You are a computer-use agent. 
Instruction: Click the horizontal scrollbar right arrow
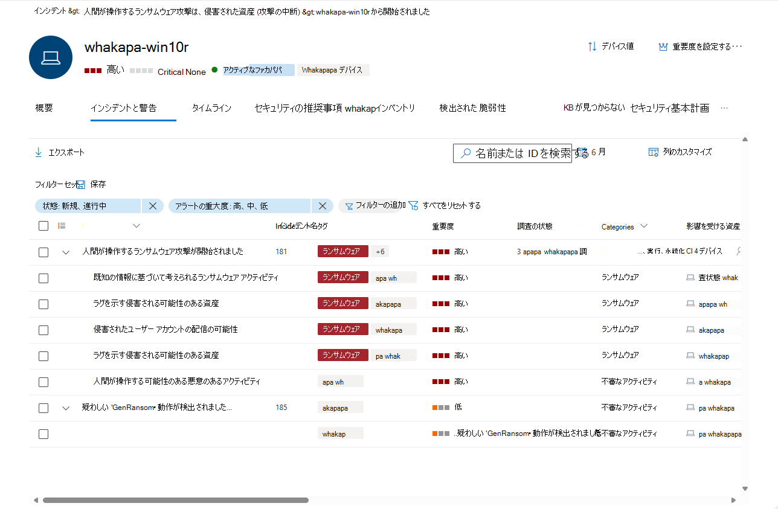[x=733, y=501]
